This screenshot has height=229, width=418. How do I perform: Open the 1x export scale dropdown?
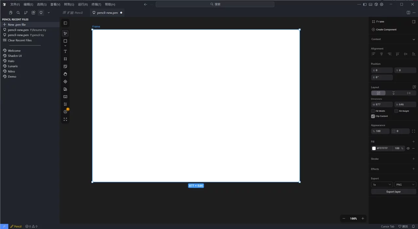click(381, 184)
